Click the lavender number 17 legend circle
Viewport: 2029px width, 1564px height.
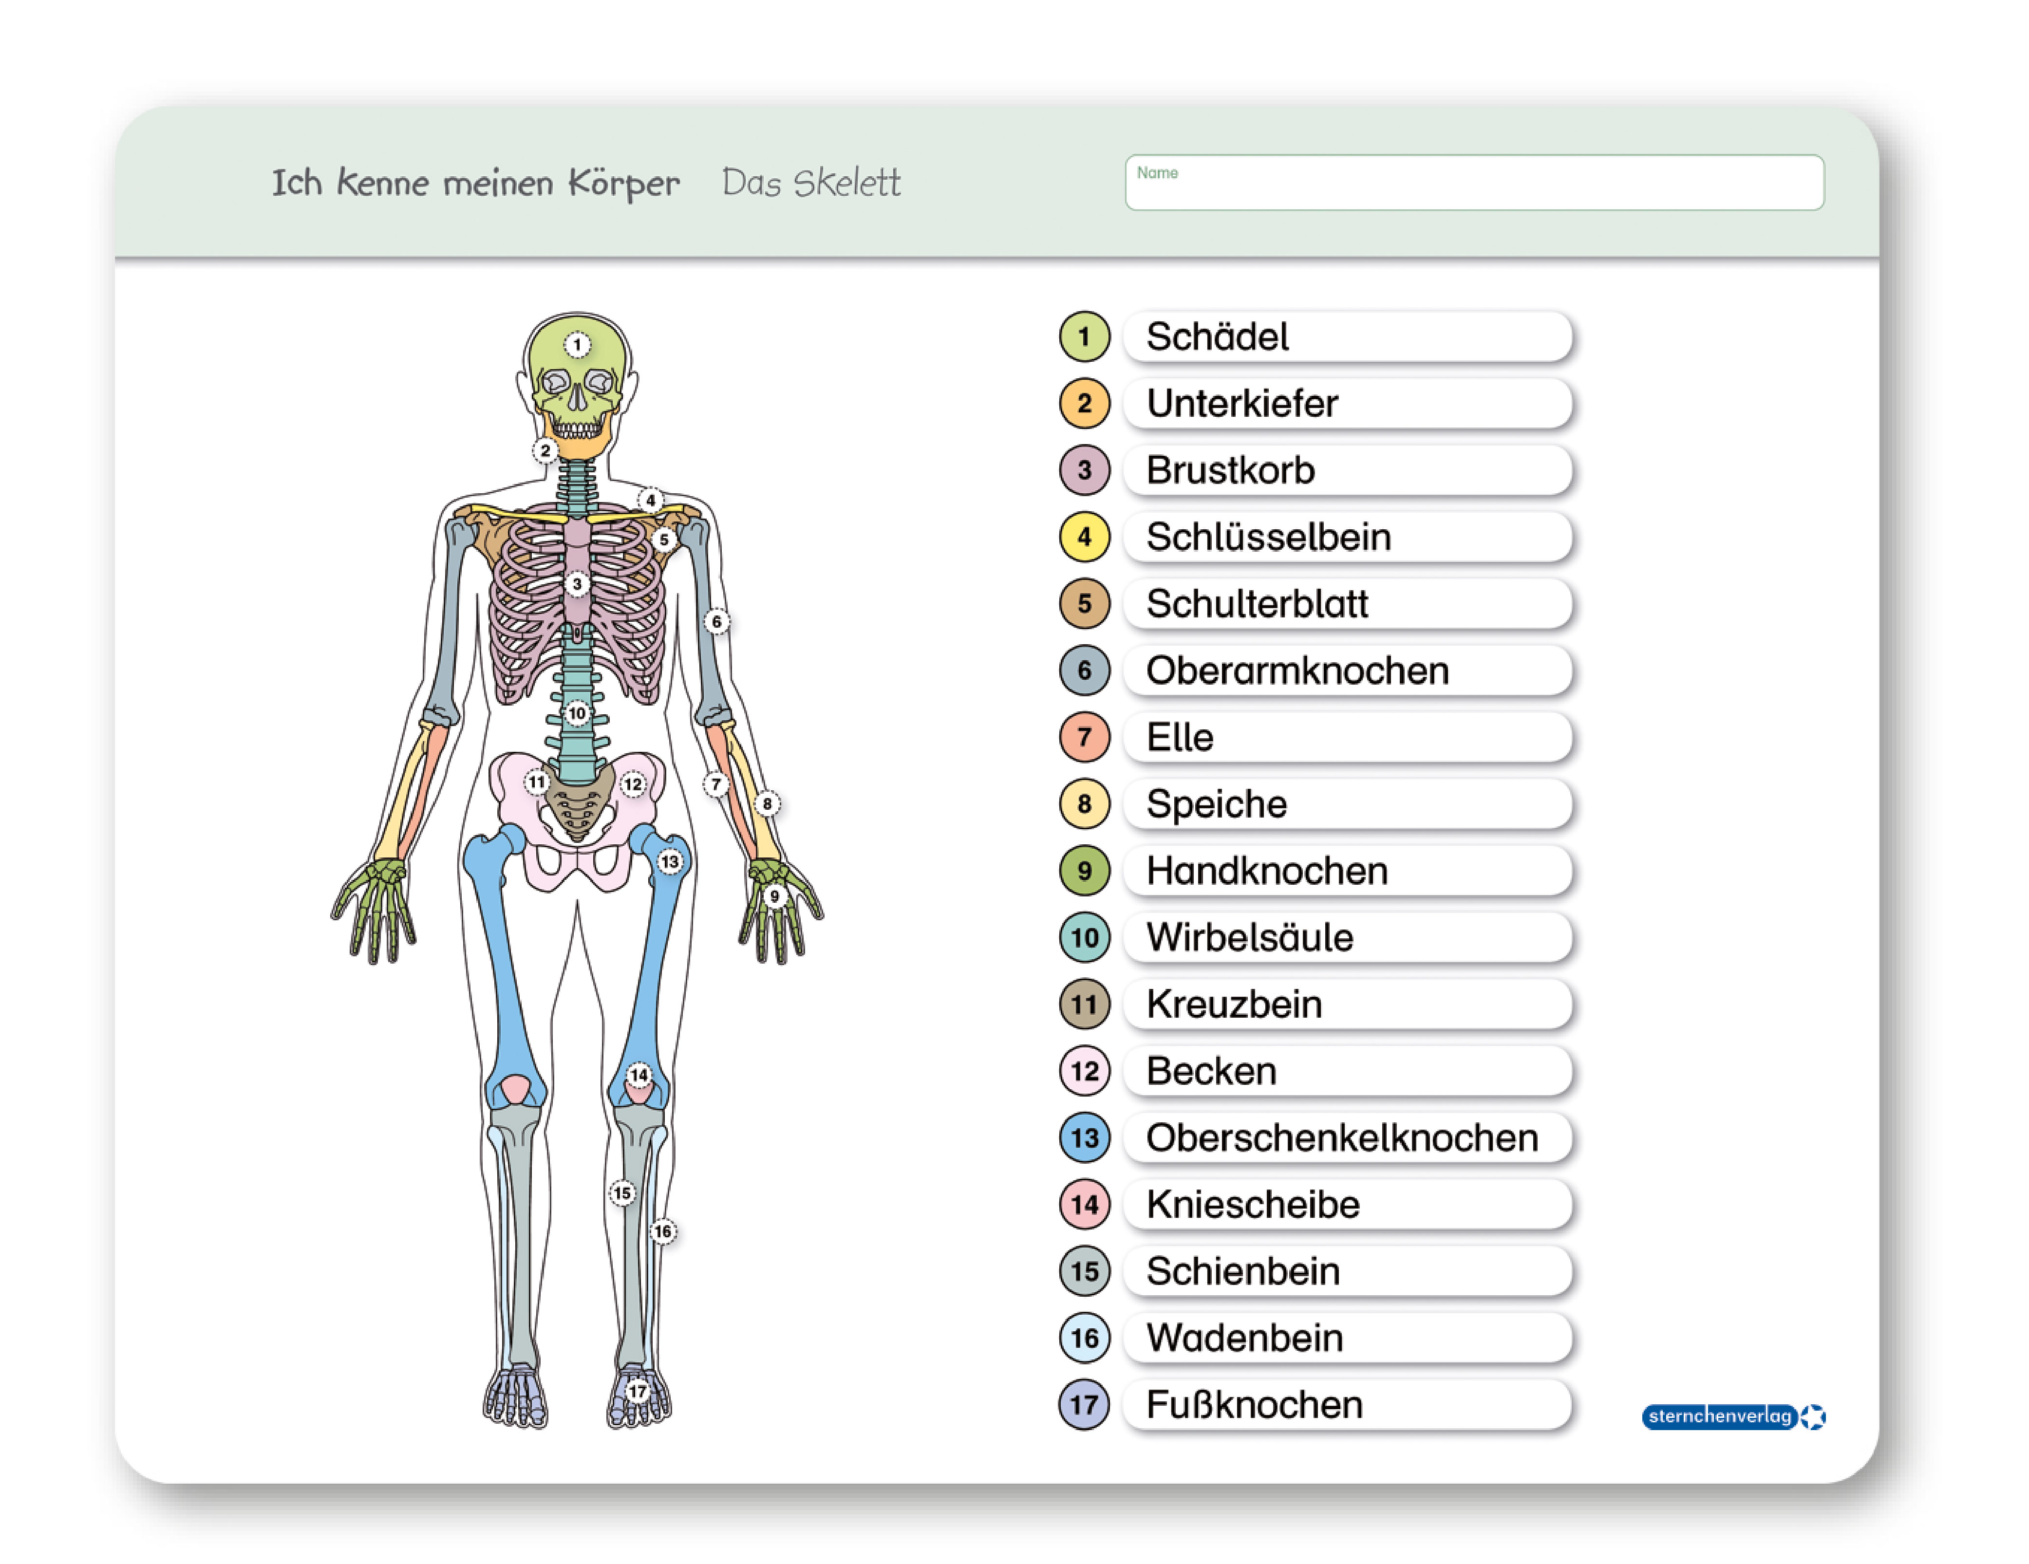[x=1084, y=1404]
